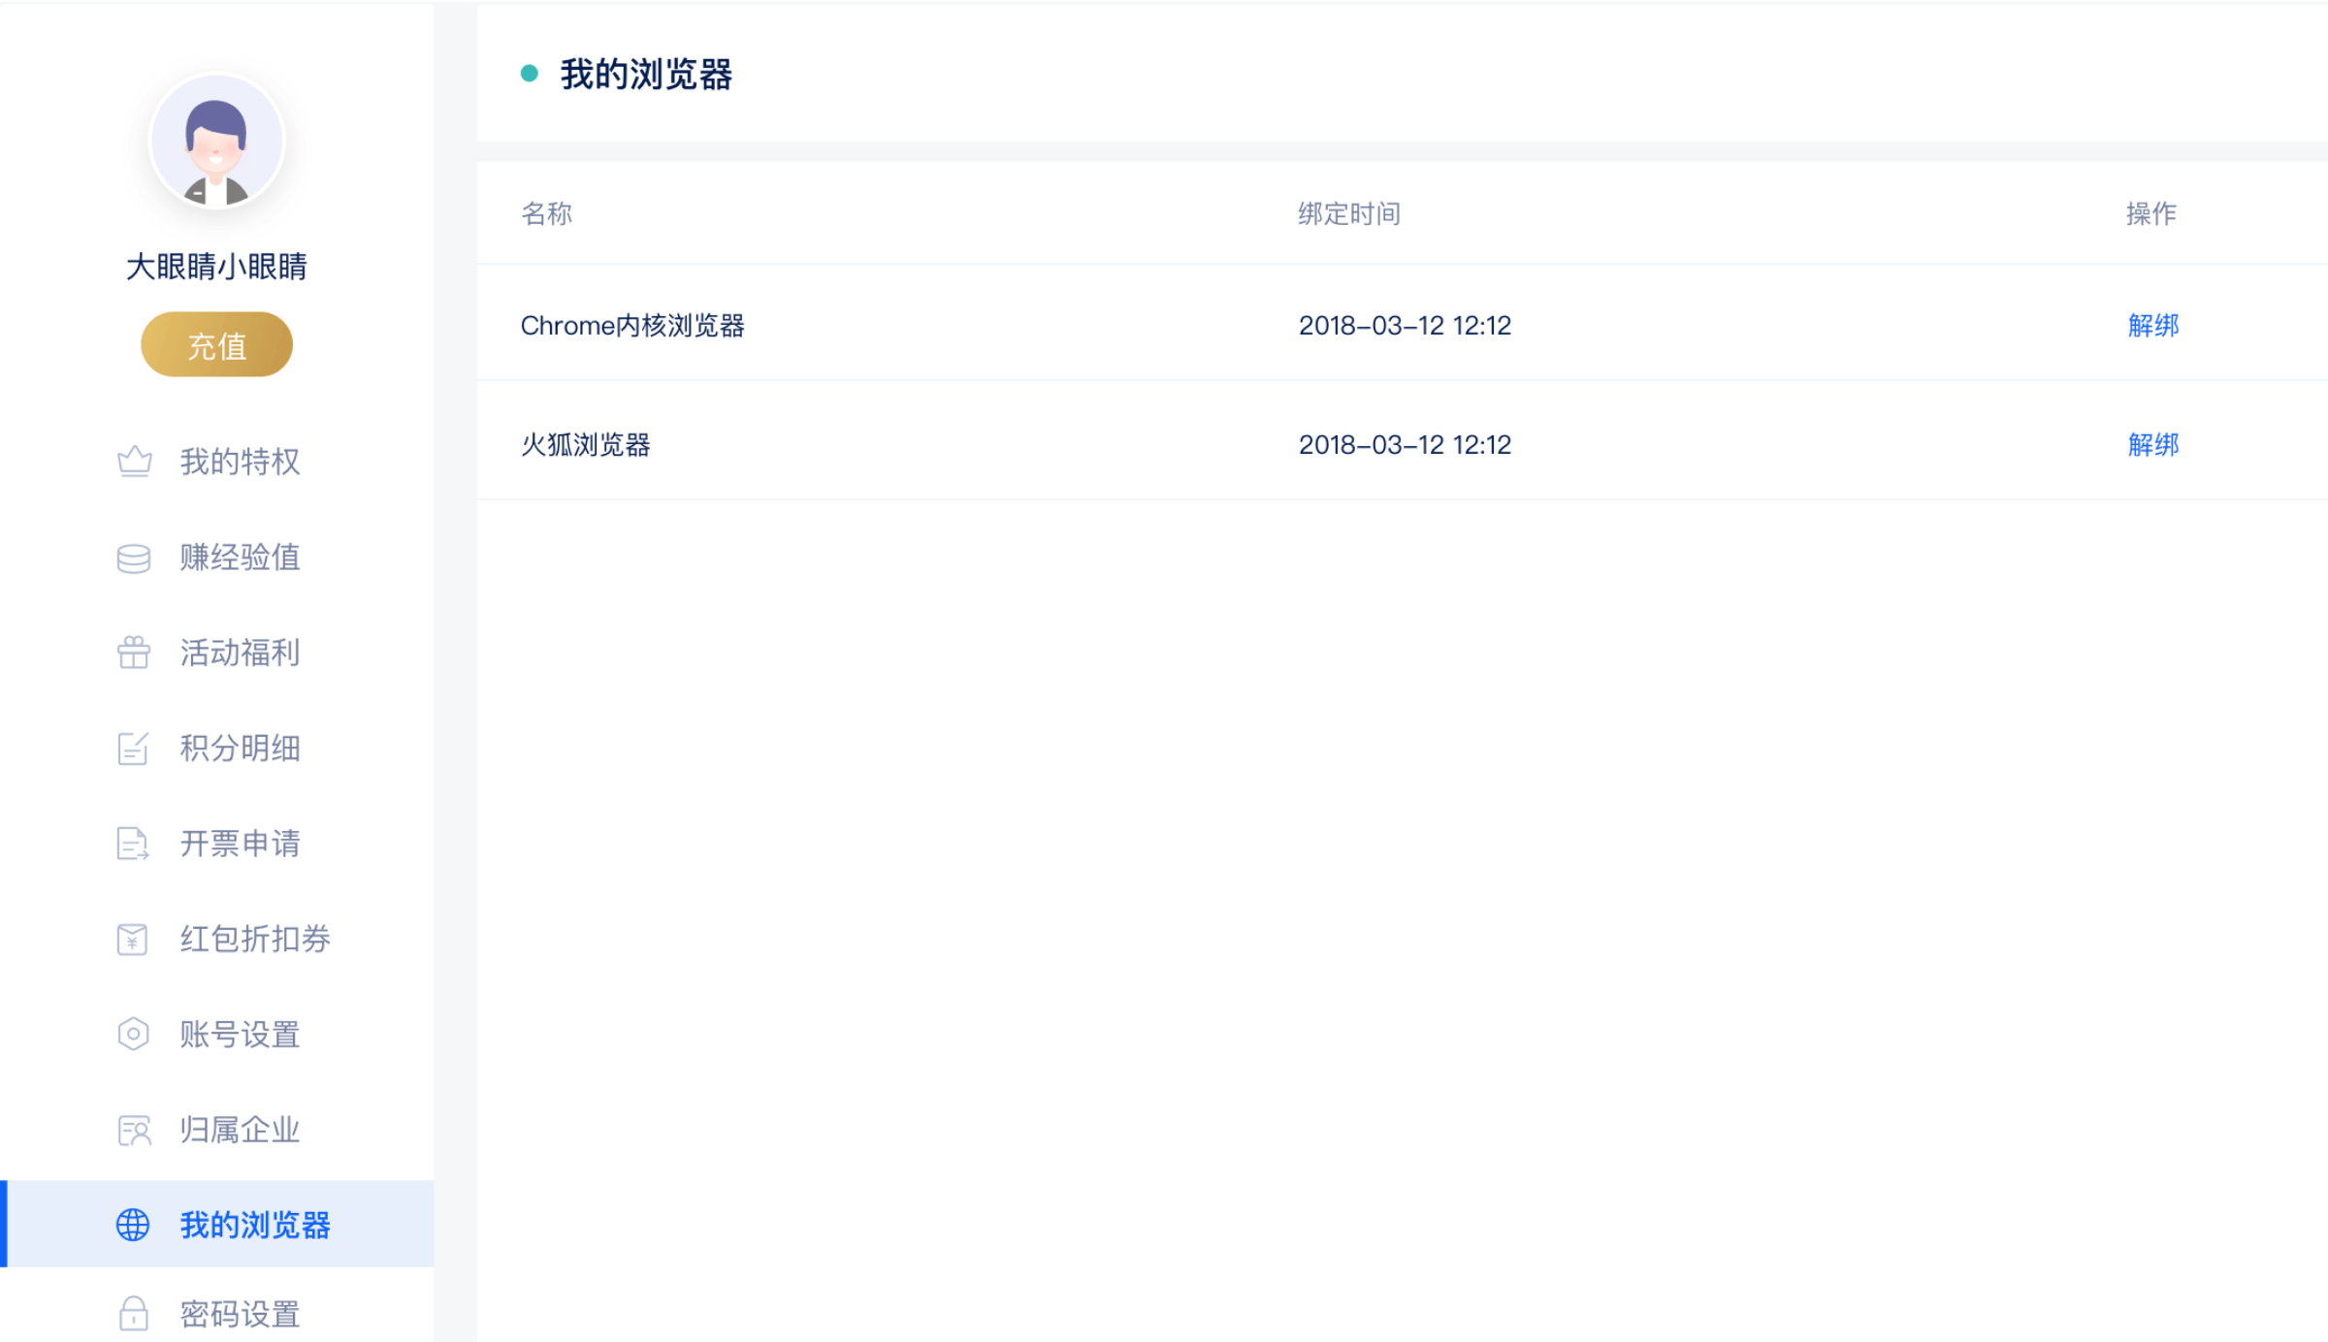Click the crown icon beside 我的特权
2328x1342 pixels.
(134, 462)
